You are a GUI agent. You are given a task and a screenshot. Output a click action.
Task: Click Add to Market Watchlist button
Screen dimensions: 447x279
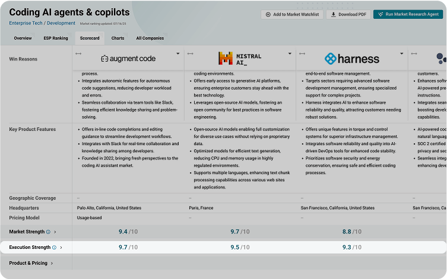point(291,14)
